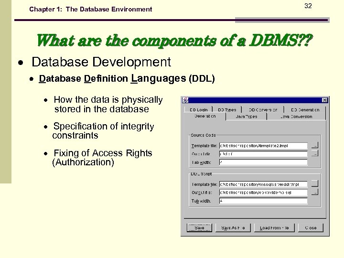
Task: Click the Save button
Action: tap(199, 228)
